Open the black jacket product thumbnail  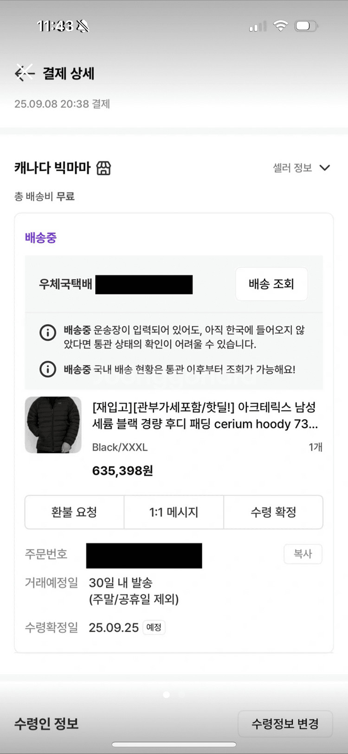pyautogui.click(x=53, y=424)
